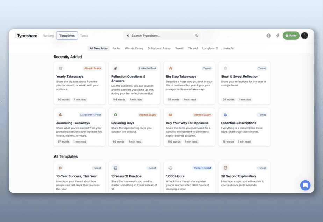
Task: Filter templates by Packs
Action: [x=116, y=48]
